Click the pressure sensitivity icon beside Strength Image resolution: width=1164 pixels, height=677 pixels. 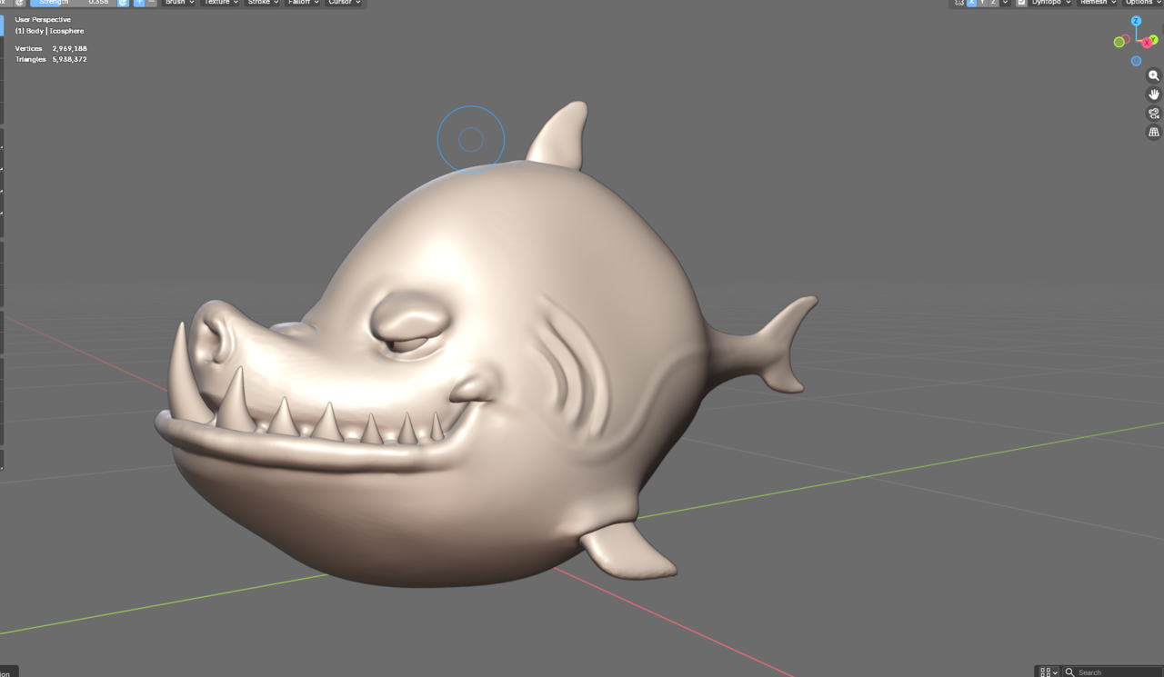click(x=123, y=3)
